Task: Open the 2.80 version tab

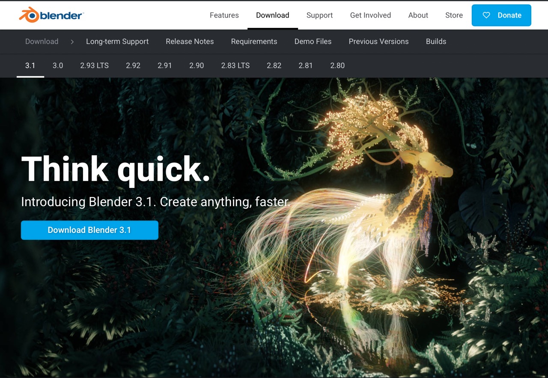Action: 337,65
